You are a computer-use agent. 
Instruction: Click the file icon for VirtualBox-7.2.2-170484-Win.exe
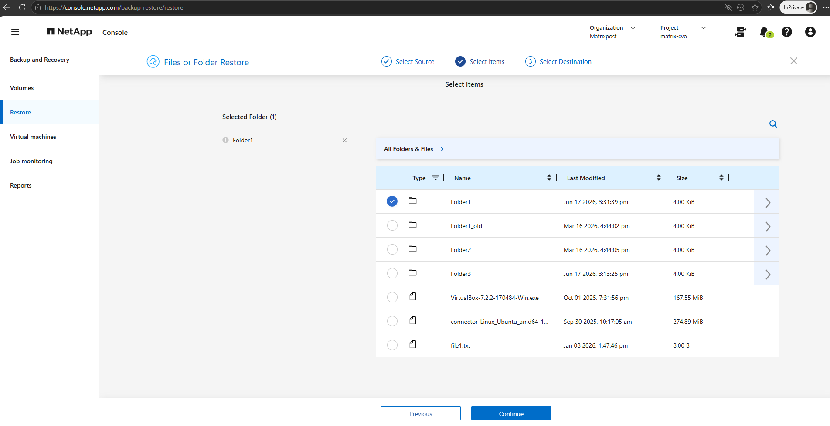pyautogui.click(x=413, y=297)
